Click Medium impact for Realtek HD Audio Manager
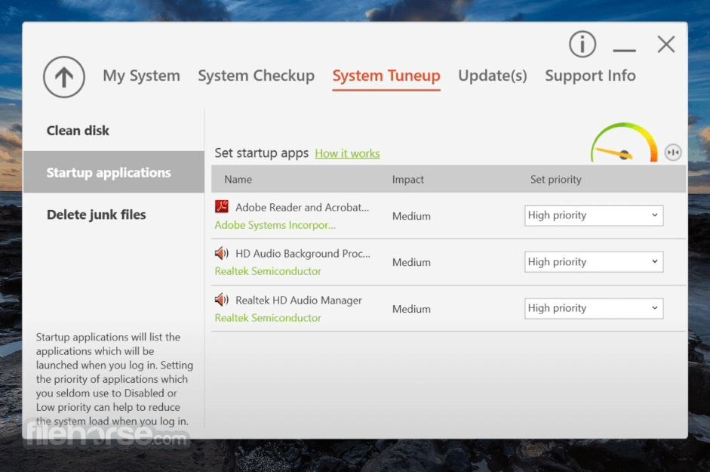Image resolution: width=710 pixels, height=472 pixels. click(x=412, y=309)
